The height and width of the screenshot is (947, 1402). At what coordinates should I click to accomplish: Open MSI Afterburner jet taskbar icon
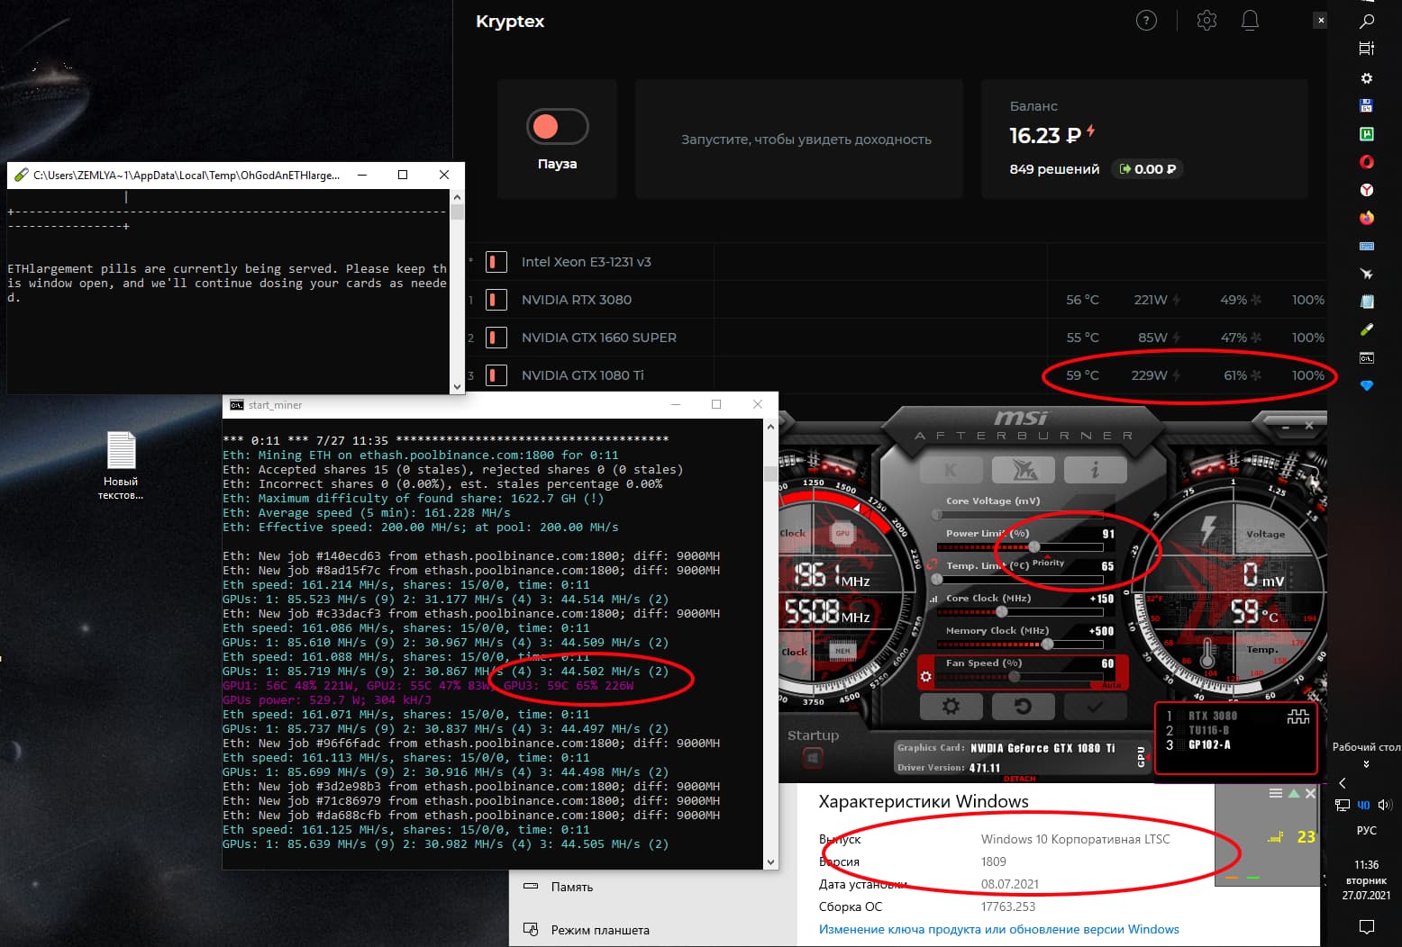(x=1367, y=274)
